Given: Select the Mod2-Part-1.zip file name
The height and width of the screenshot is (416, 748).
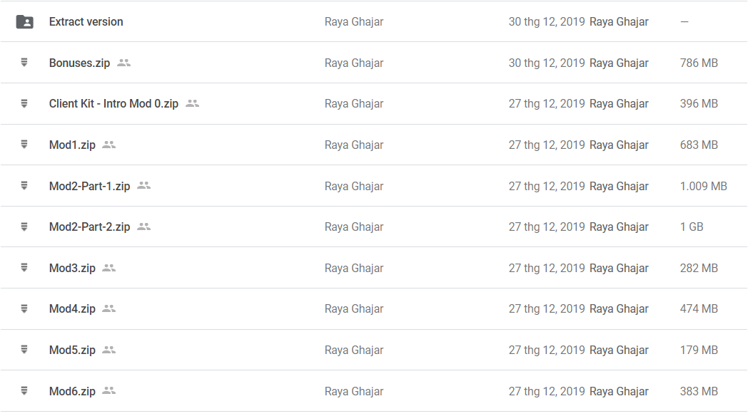Looking at the screenshot, I should click(89, 186).
